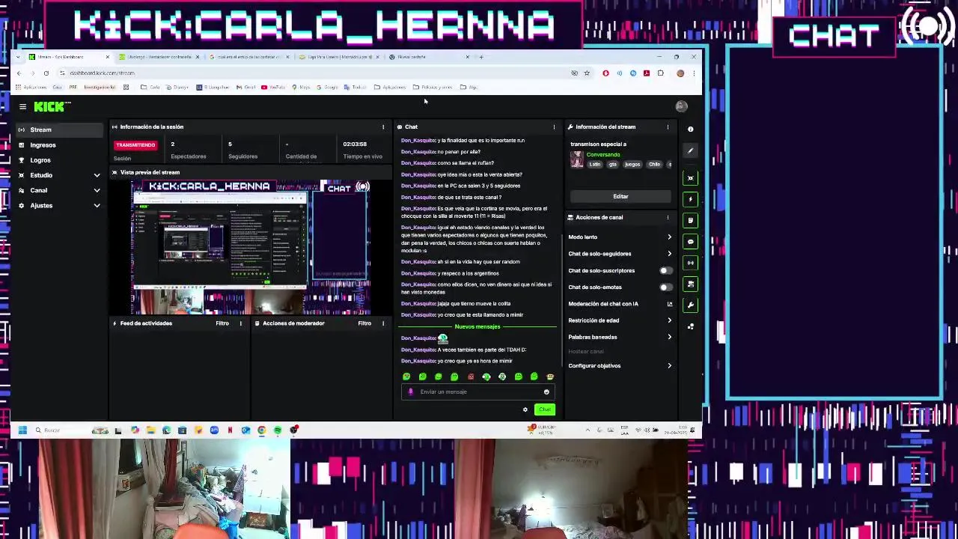Viewport: 958px width, 539px height.
Task: Click the stream preview thumbnail
Action: (x=251, y=247)
